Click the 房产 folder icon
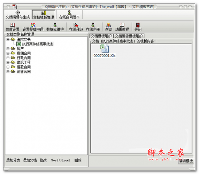 tap(13, 48)
